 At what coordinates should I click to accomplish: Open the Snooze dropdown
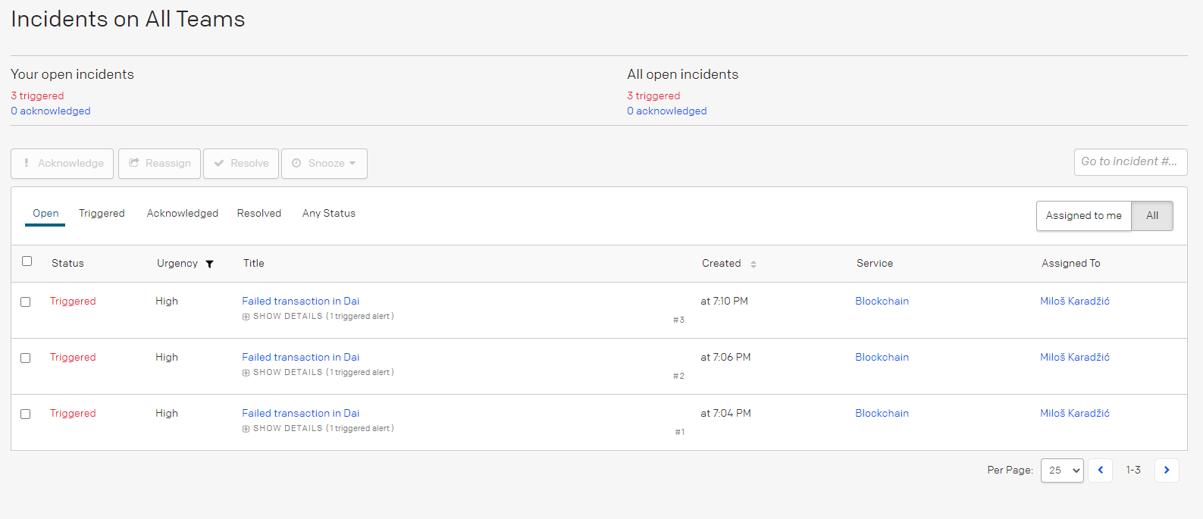(324, 164)
